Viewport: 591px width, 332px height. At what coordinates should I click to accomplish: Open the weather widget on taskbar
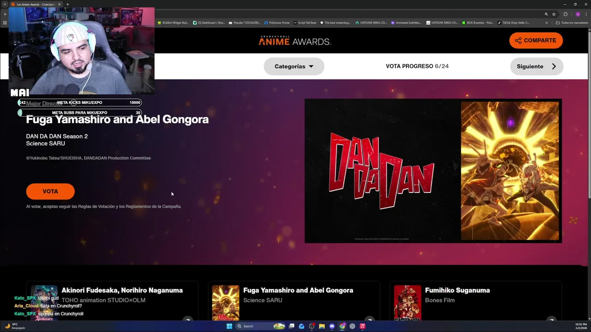15,326
